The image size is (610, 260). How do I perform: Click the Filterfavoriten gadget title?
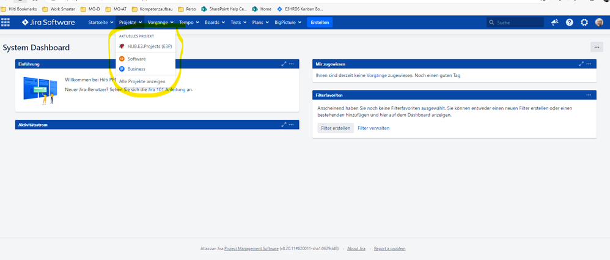(329, 95)
